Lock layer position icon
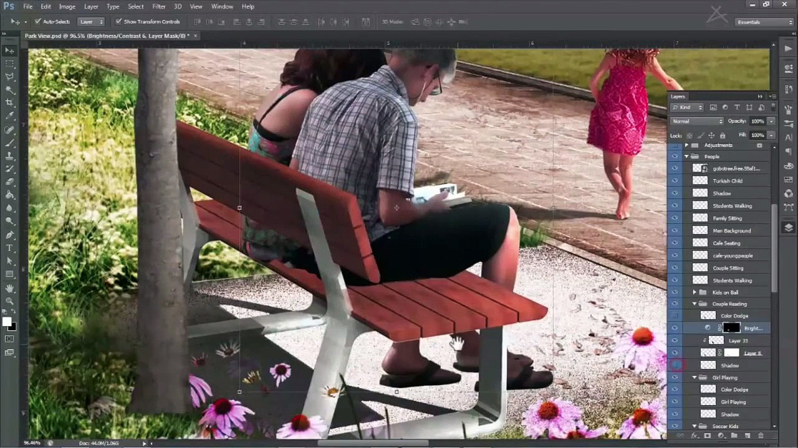The width and height of the screenshot is (798, 448). (711, 135)
